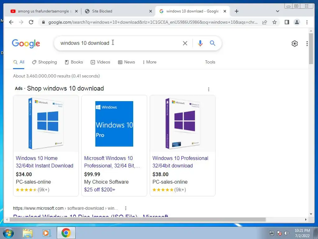Start voice search with microphone
Image resolution: width=318 pixels, height=239 pixels.
(x=200, y=43)
